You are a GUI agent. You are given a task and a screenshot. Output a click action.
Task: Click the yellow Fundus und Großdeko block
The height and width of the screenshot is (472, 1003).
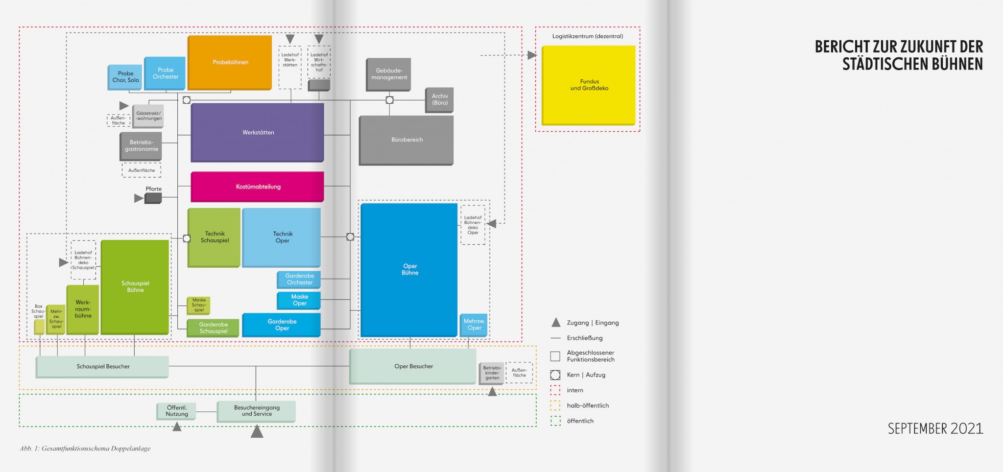(588, 85)
